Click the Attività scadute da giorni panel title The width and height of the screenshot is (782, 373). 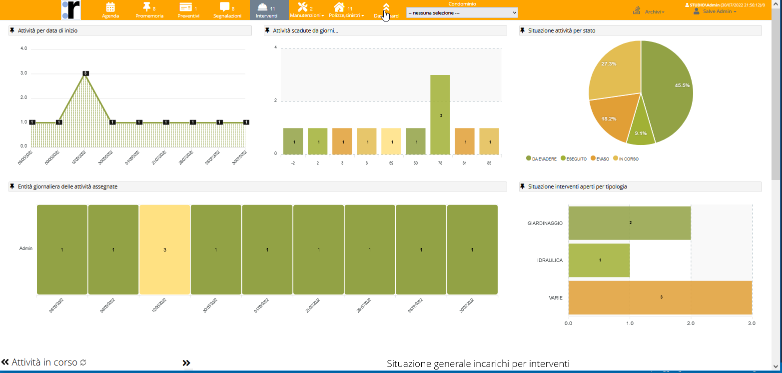point(306,30)
